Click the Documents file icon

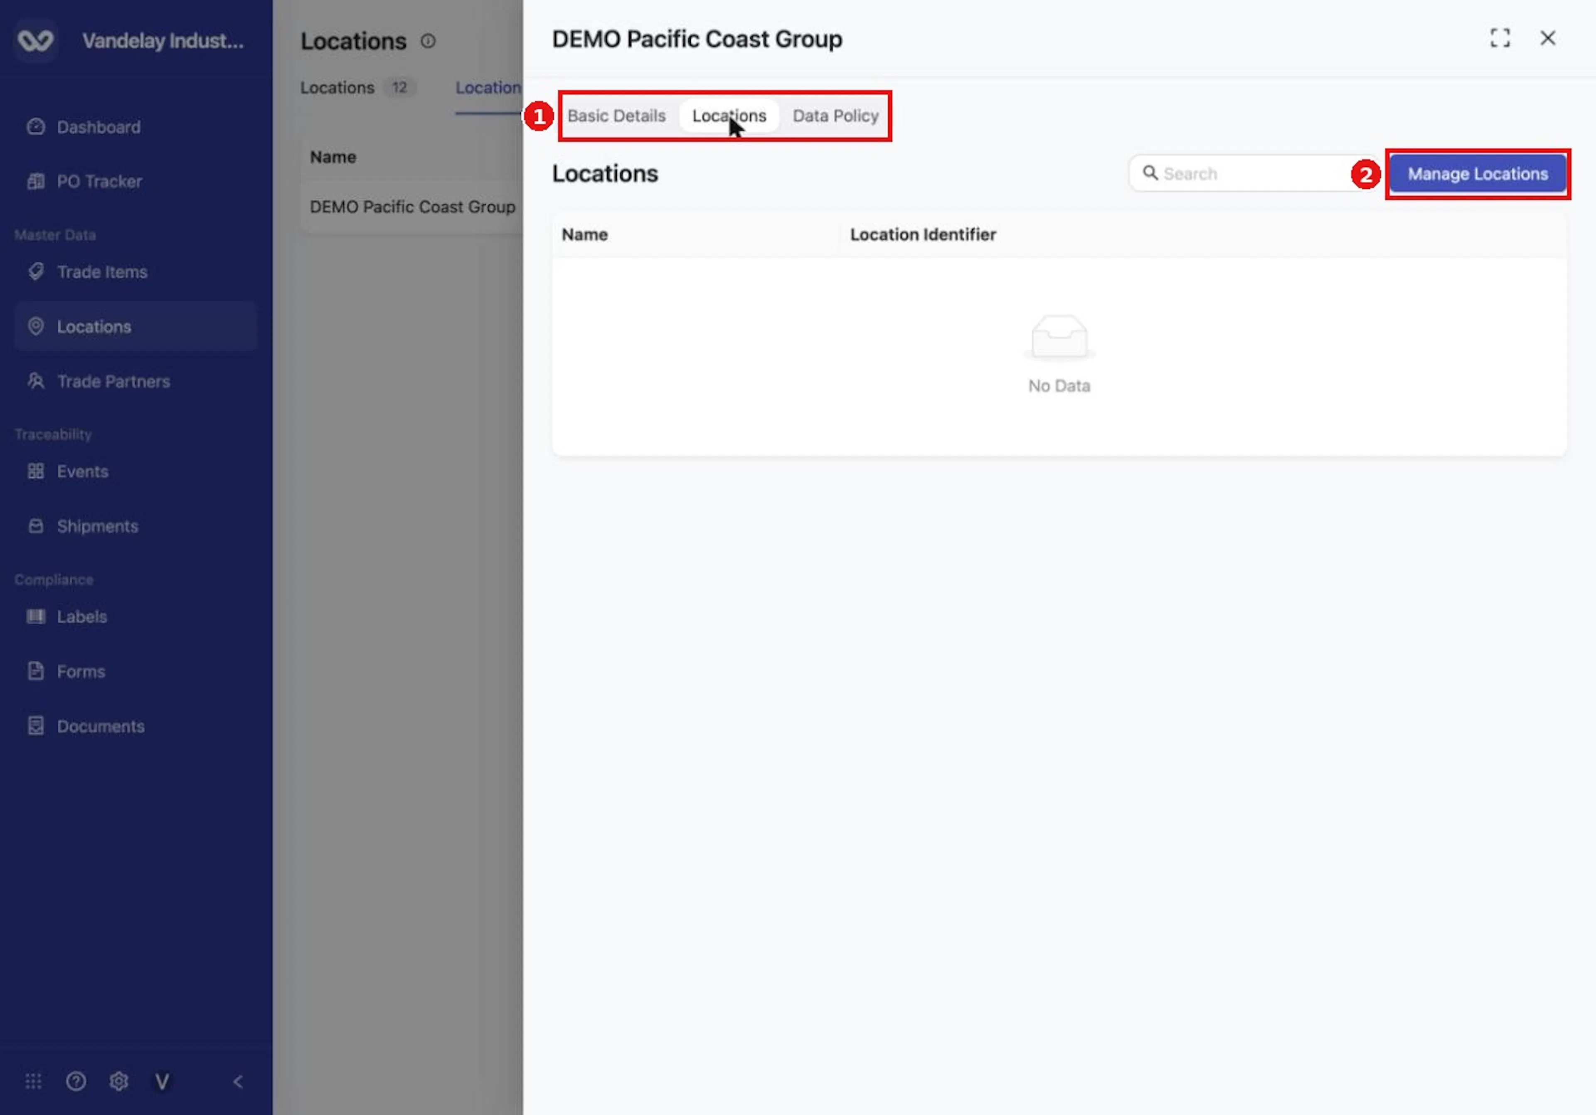[x=36, y=726]
